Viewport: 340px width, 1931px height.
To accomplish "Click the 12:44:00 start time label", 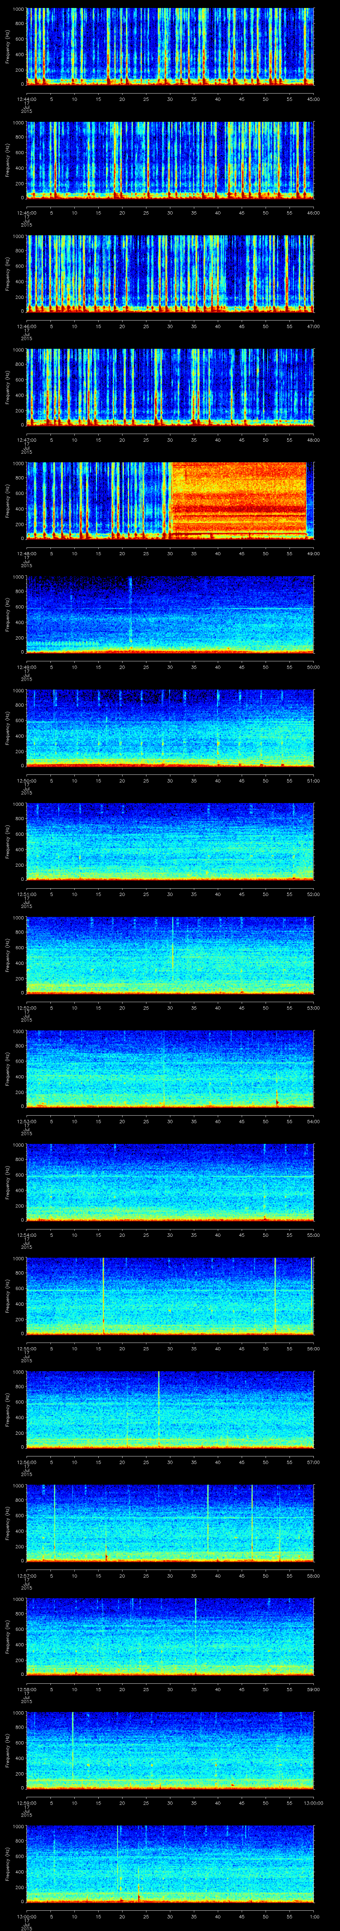I will pyautogui.click(x=27, y=99).
